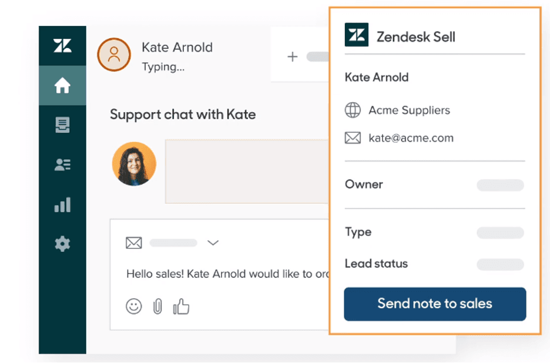Insert an emoji with the smiley icon
Viewport: 550px width, 363px height.
tap(134, 306)
